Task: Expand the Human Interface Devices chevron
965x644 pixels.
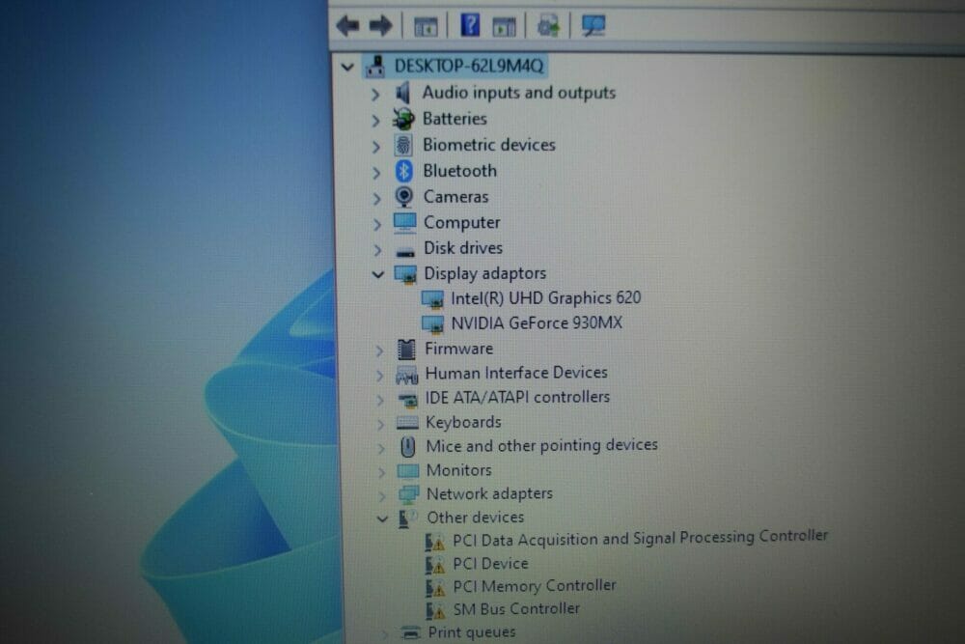Action: click(x=380, y=376)
